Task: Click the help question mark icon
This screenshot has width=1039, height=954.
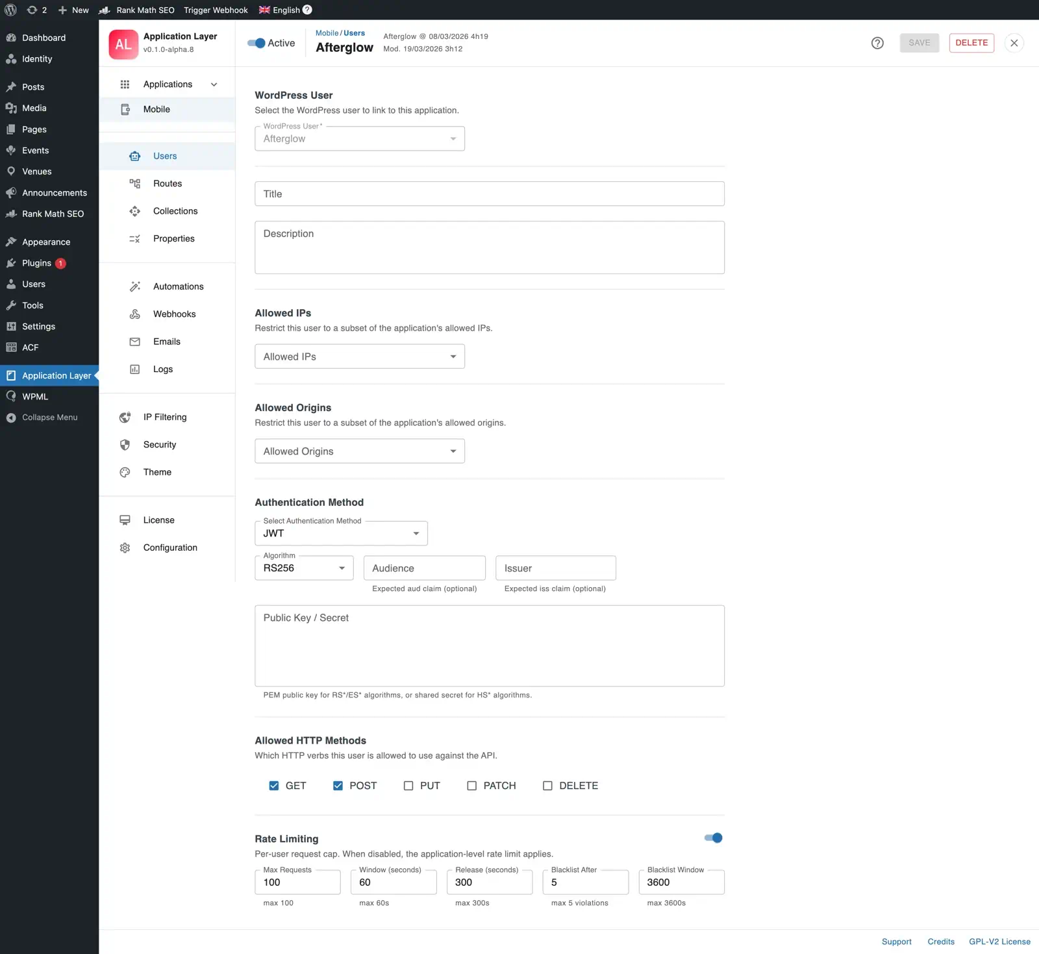Action: coord(877,43)
